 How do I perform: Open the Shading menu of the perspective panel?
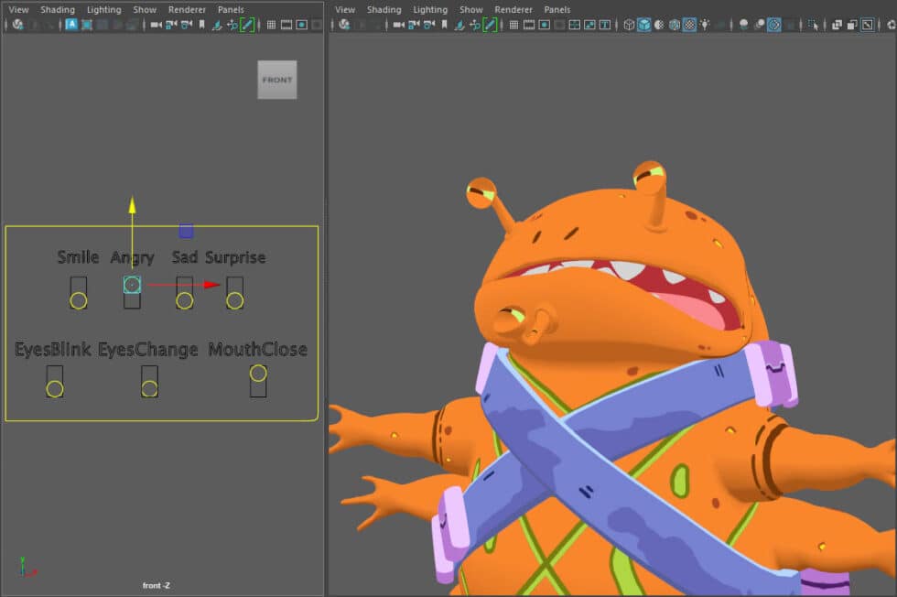coord(384,9)
